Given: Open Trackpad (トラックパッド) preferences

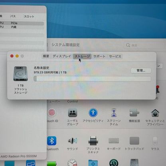Looking at the screenshot, I should click(x=134, y=141).
